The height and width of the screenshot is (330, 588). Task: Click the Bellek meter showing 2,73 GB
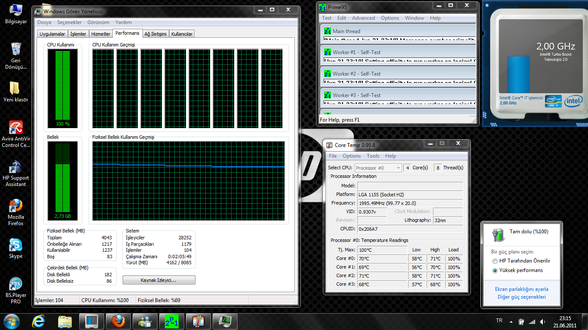coord(62,181)
